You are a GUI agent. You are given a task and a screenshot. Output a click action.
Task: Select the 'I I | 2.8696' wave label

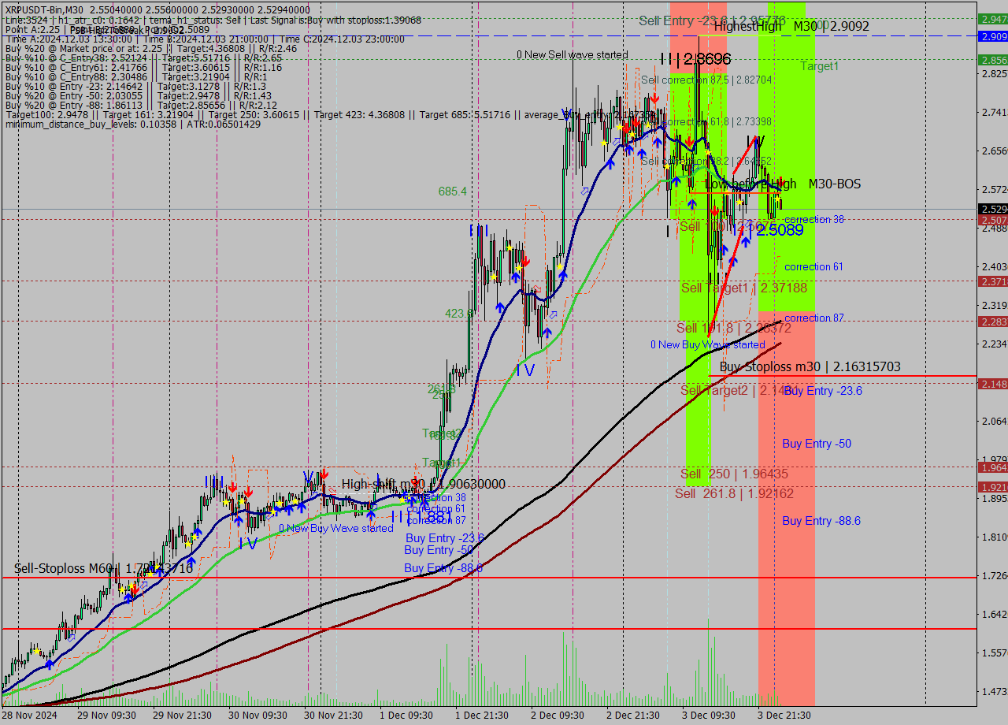(x=696, y=59)
